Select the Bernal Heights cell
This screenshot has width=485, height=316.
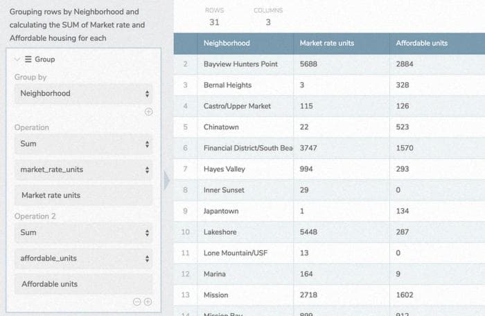pos(245,85)
